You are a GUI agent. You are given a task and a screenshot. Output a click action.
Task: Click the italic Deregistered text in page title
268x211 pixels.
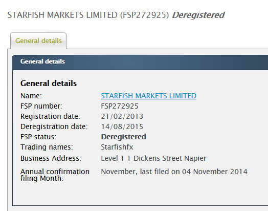click(198, 15)
